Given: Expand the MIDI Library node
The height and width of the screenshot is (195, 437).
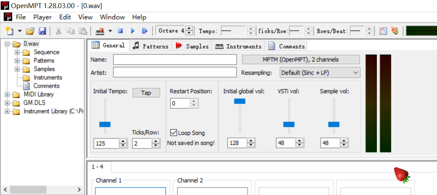Looking at the screenshot, I should [7, 94].
